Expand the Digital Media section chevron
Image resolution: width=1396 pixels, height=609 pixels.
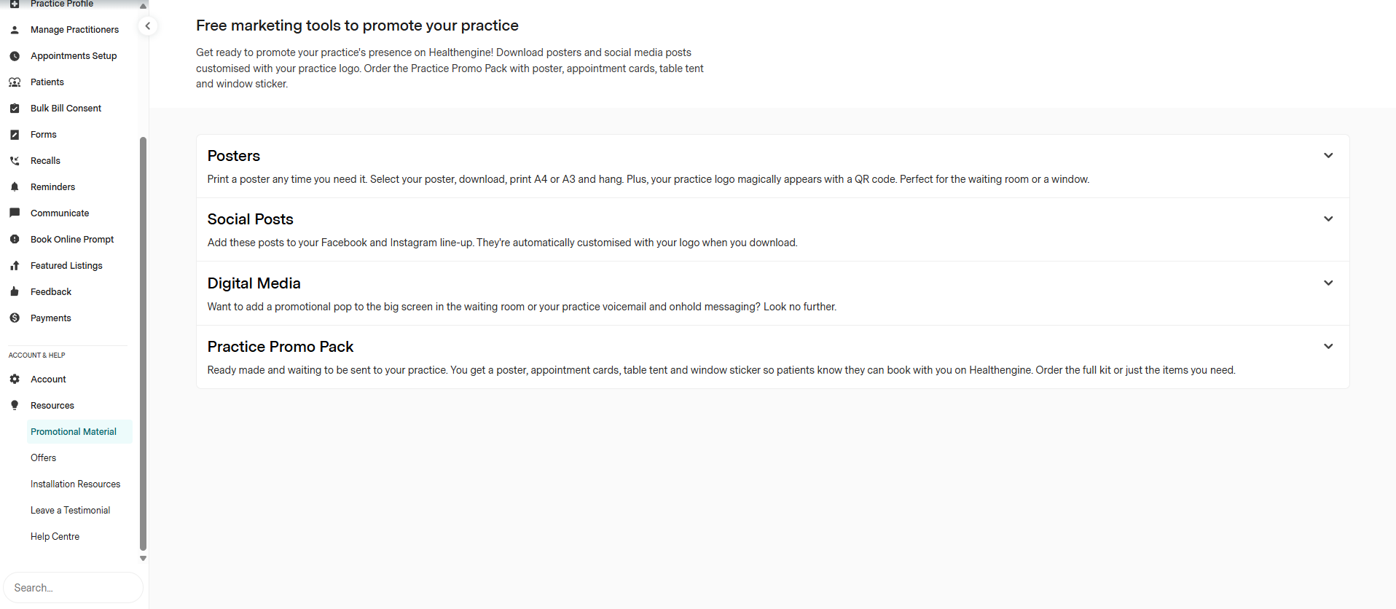(1328, 283)
